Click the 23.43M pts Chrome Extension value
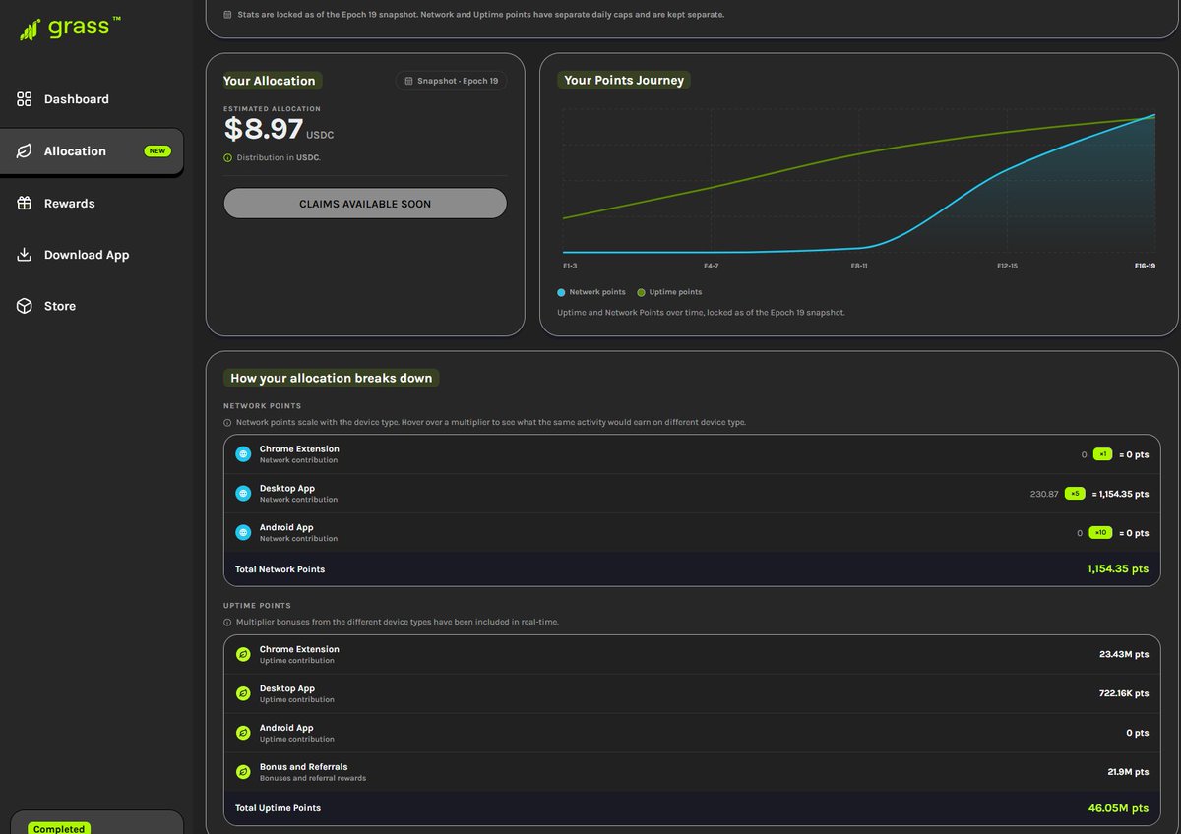This screenshot has height=834, width=1181. click(1124, 654)
